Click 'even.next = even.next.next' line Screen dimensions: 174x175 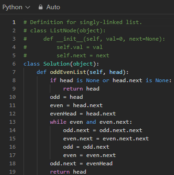pyautogui.click(x=106, y=139)
